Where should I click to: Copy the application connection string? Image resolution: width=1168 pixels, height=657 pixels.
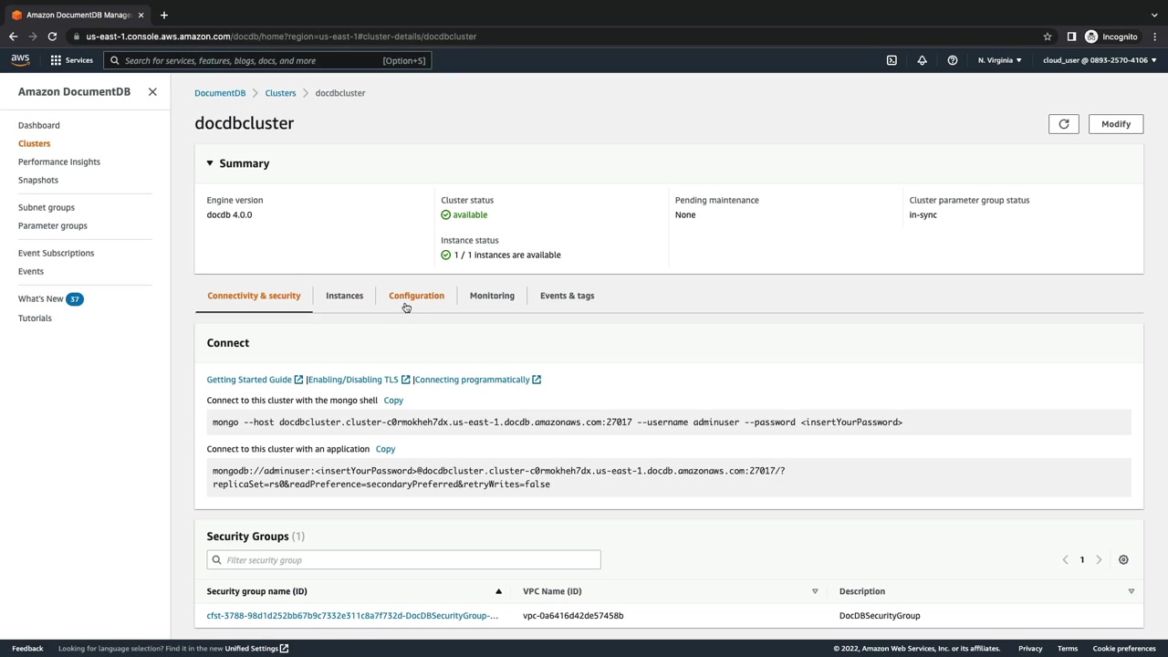click(x=385, y=449)
